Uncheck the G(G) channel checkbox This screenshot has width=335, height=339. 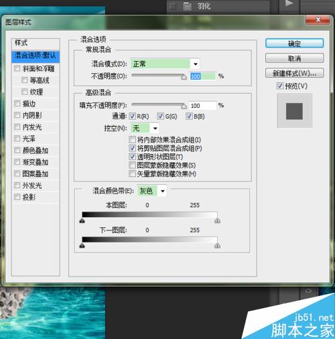point(160,116)
